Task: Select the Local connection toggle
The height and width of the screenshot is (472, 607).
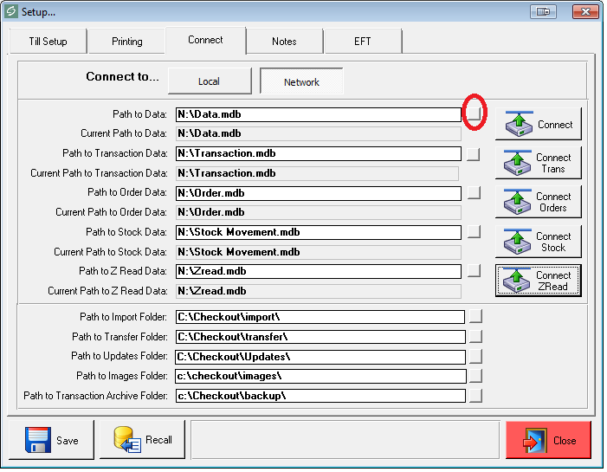Action: tap(209, 81)
